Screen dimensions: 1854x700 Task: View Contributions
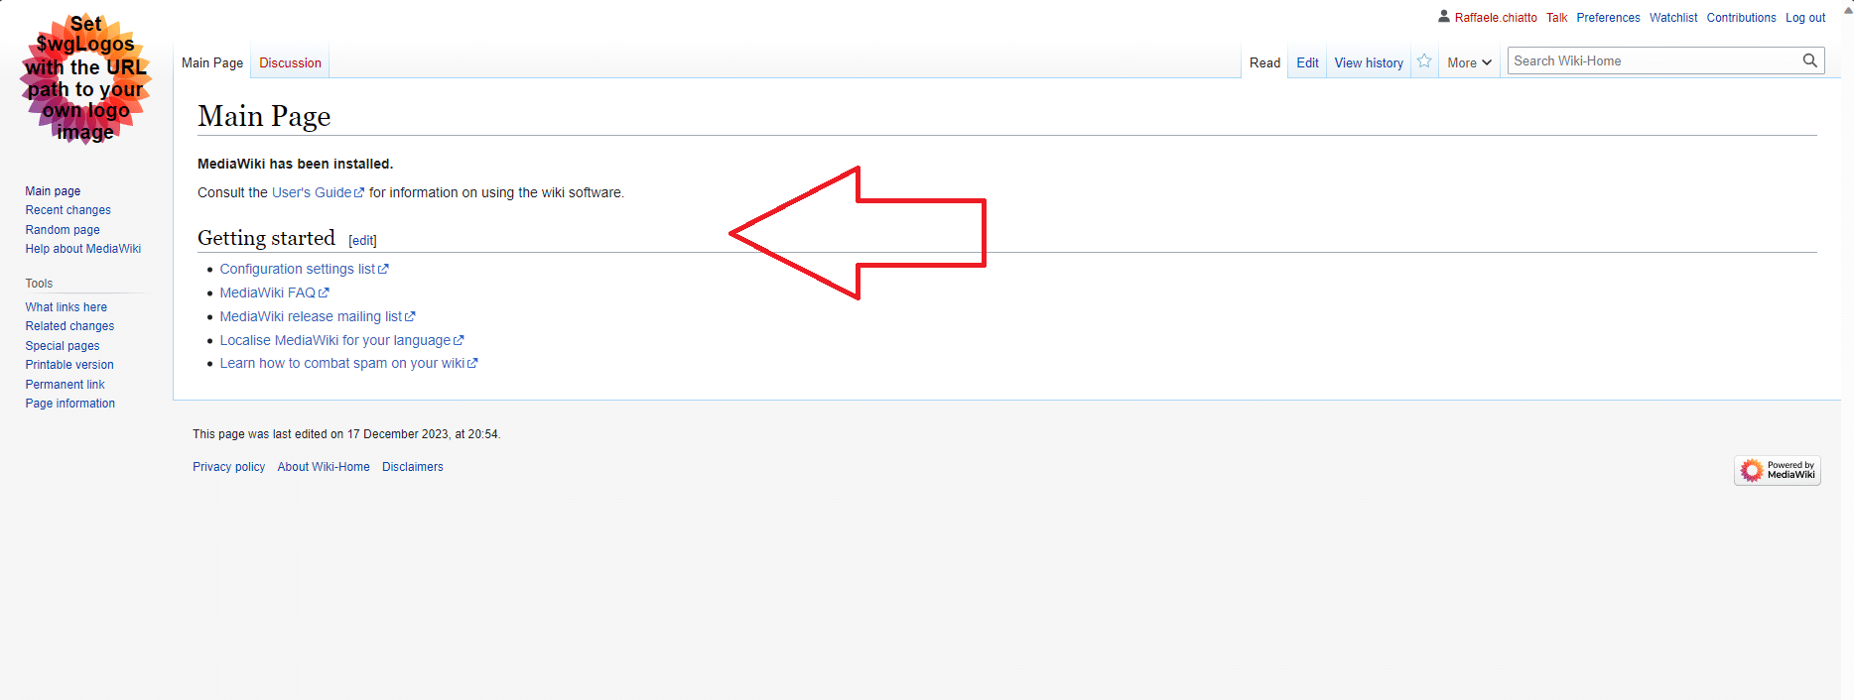1741,18
